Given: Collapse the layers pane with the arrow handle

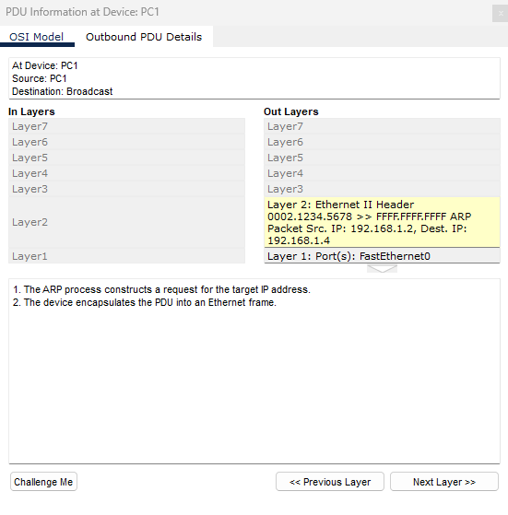Looking at the screenshot, I should (x=382, y=269).
